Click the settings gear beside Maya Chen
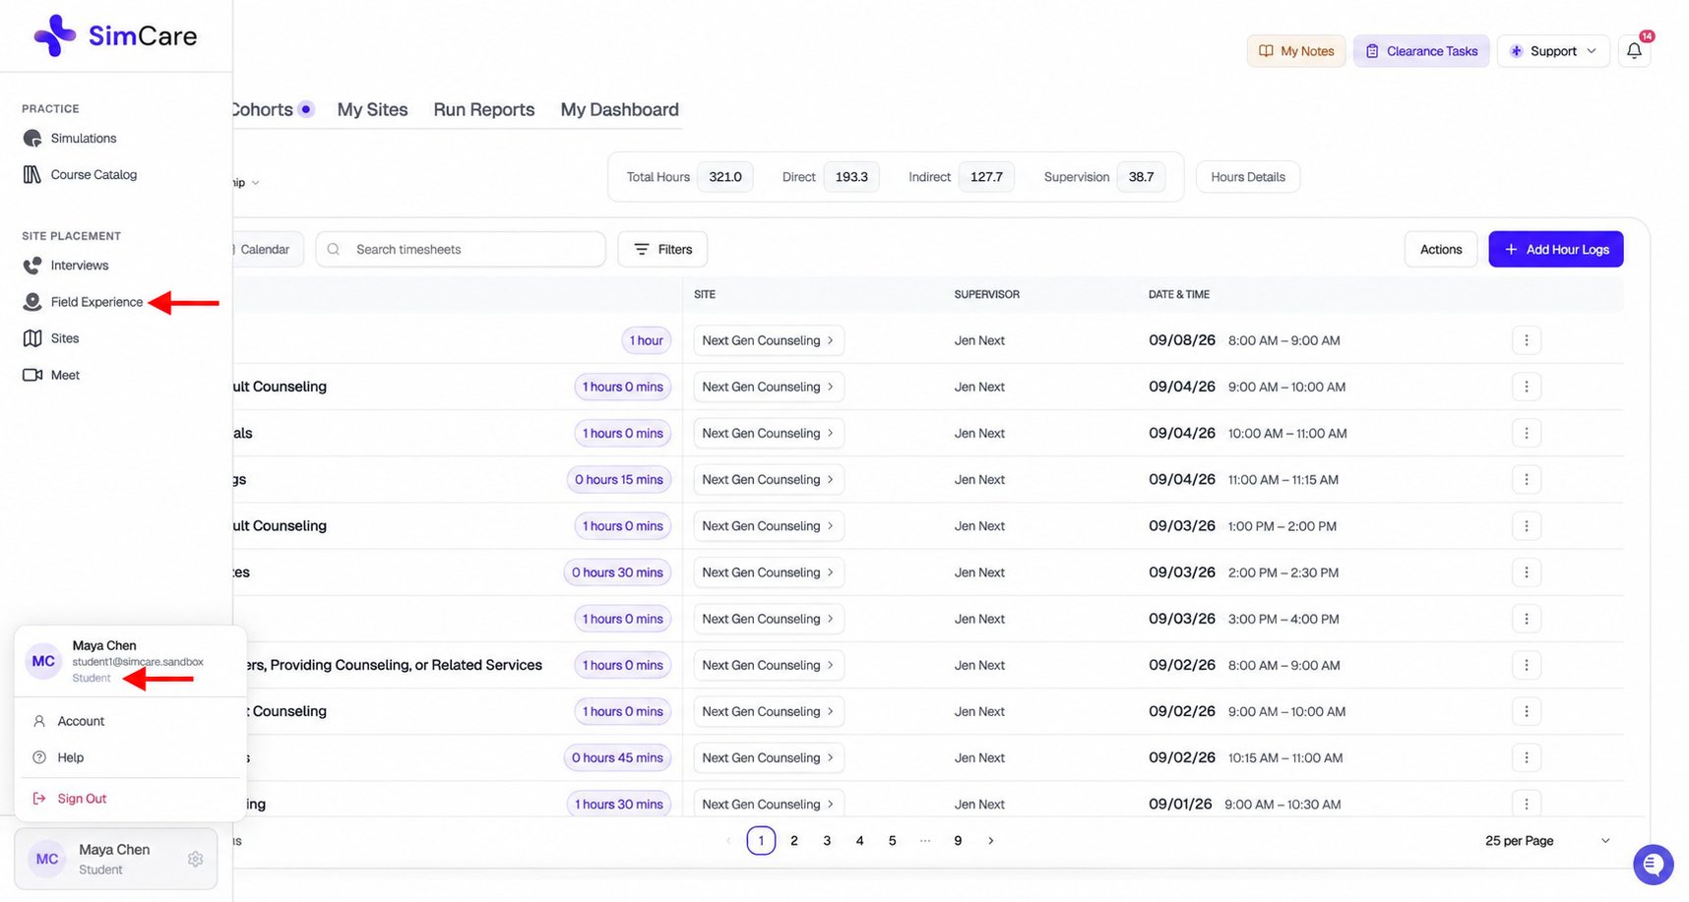The width and height of the screenshot is (1689, 902). [x=195, y=859]
